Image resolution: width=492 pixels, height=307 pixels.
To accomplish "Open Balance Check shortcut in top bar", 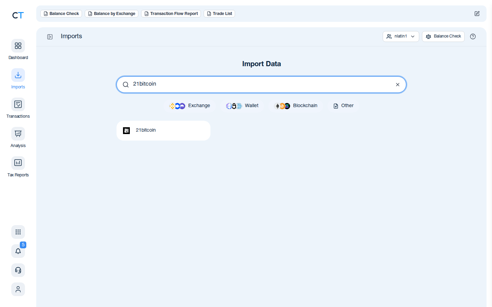I will click(61, 14).
